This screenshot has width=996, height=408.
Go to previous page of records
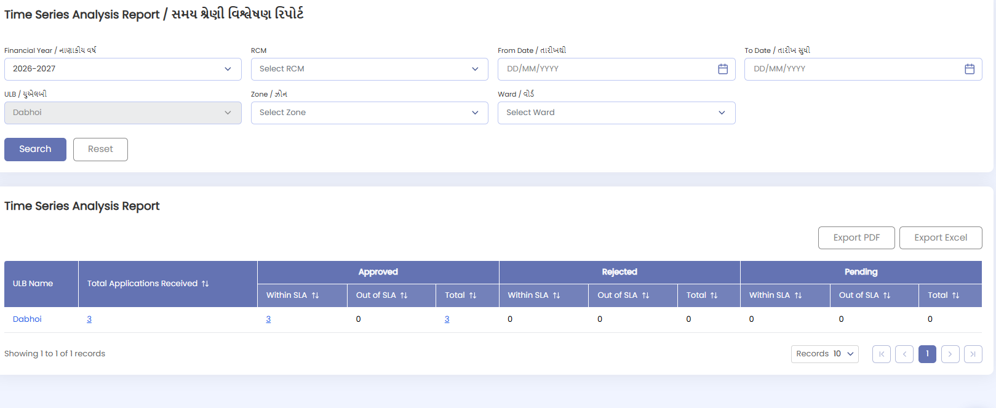click(x=904, y=354)
